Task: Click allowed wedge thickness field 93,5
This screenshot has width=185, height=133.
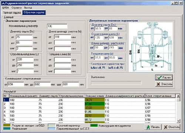Action: (113, 58)
